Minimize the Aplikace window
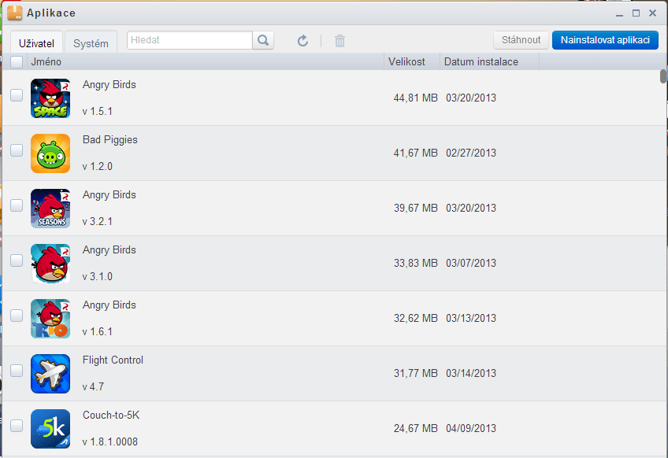 (619, 14)
